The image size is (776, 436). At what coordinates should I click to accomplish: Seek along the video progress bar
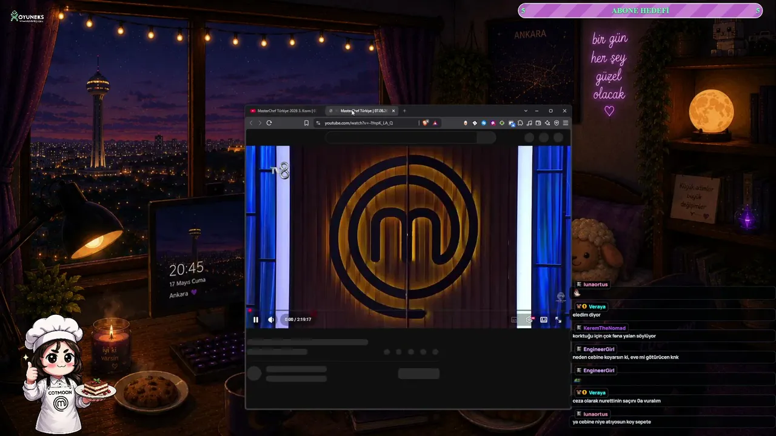(407, 311)
